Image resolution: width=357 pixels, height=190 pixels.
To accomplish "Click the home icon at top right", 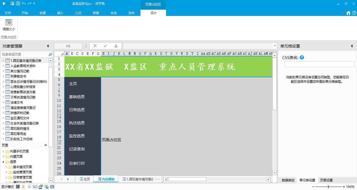I will [x=348, y=13].
